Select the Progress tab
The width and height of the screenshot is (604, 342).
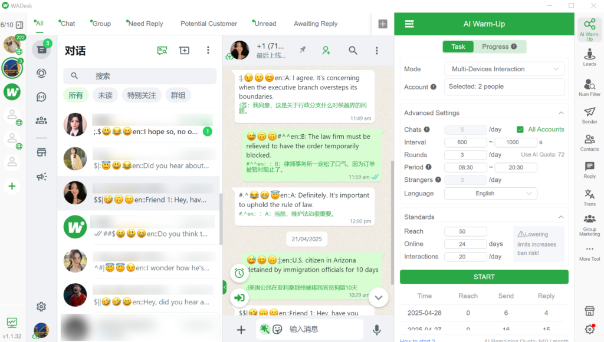tap(499, 47)
